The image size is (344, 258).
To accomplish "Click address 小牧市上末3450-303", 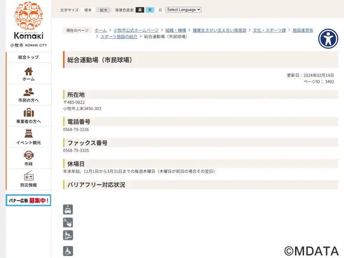I will 82,109.
